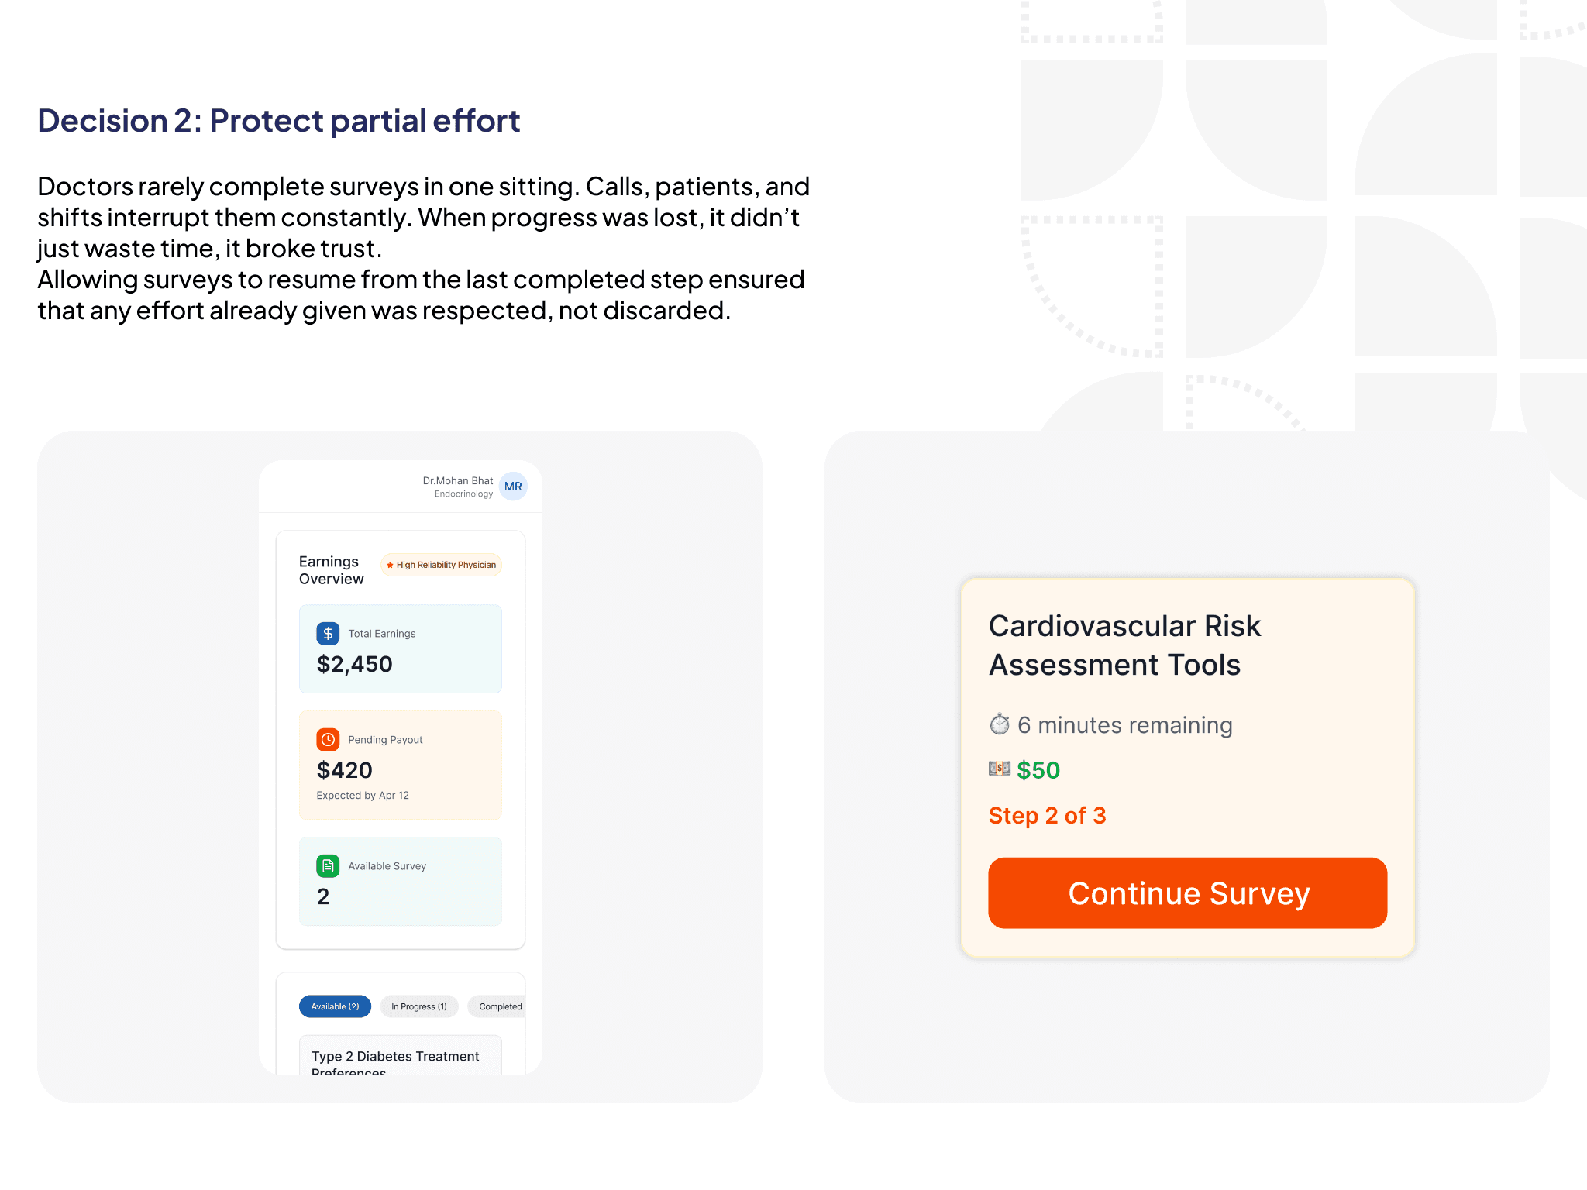
Task: Click the stopwatch icon beside minutes remaining
Action: click(x=1000, y=724)
